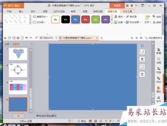
Task: Click the floating shape style pencil icon
Action: click(142, 52)
